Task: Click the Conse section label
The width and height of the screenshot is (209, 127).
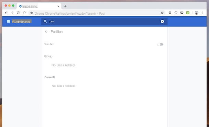Action: tap(49, 77)
